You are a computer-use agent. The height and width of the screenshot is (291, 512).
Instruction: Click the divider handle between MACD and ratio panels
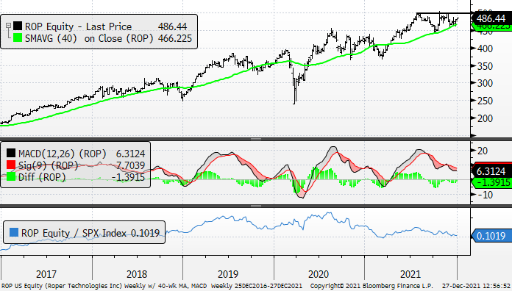click(256, 206)
